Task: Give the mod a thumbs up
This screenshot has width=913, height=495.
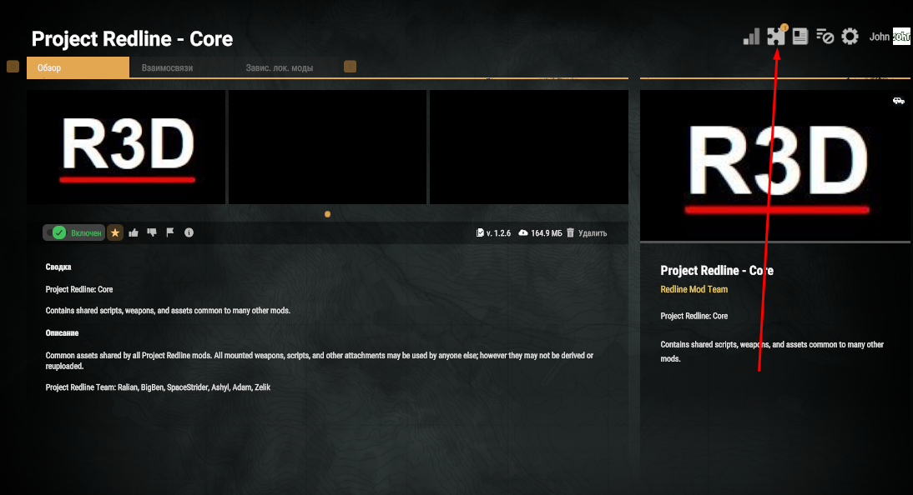Action: click(134, 232)
